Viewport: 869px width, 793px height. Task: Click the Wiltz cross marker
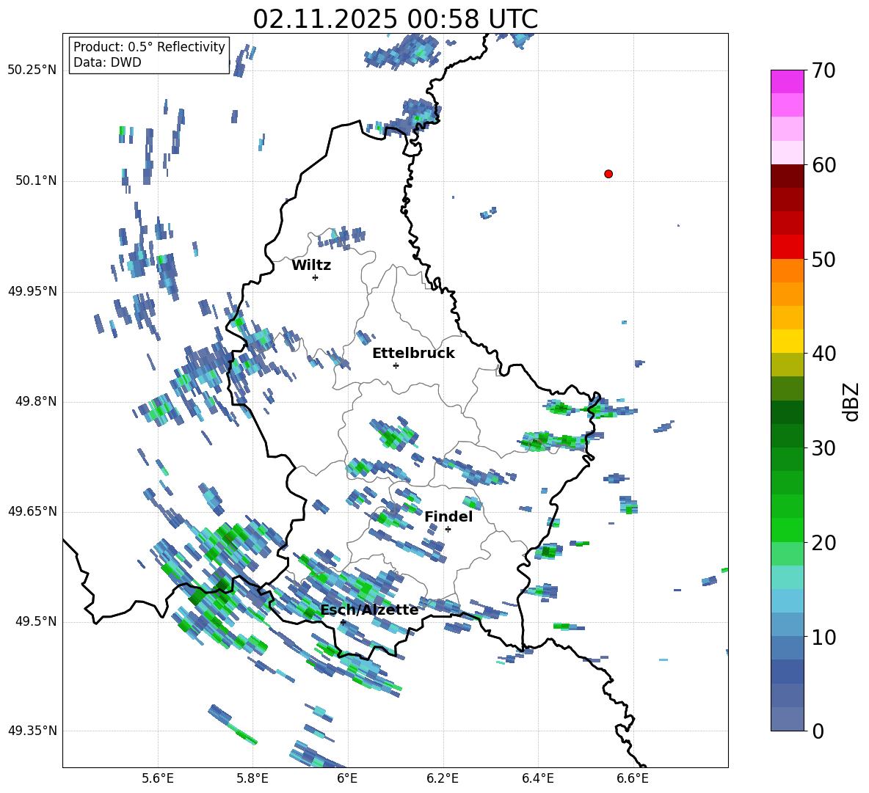point(316,277)
